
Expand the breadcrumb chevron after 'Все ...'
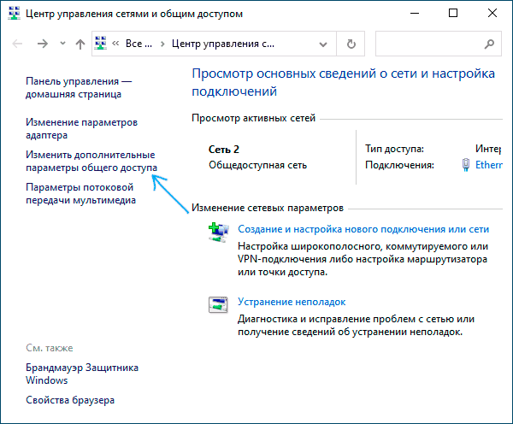pos(162,44)
